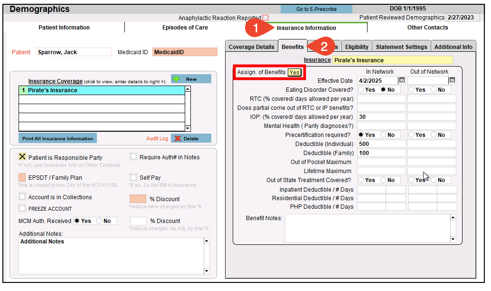Open the Audit Log link
This screenshot has width=491, height=291.
pyautogui.click(x=157, y=138)
